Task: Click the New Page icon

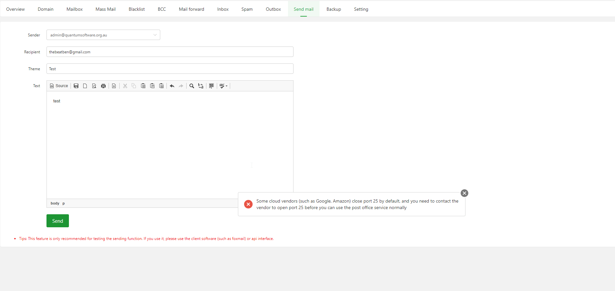Action: click(x=85, y=86)
